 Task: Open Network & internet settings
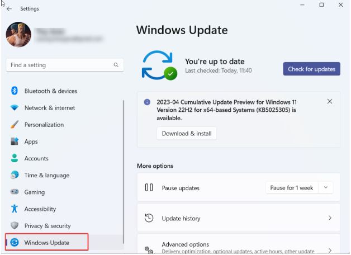(x=50, y=108)
